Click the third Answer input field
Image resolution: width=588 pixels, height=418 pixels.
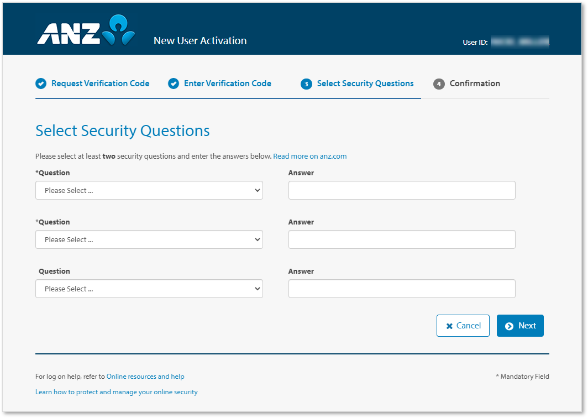coord(402,288)
